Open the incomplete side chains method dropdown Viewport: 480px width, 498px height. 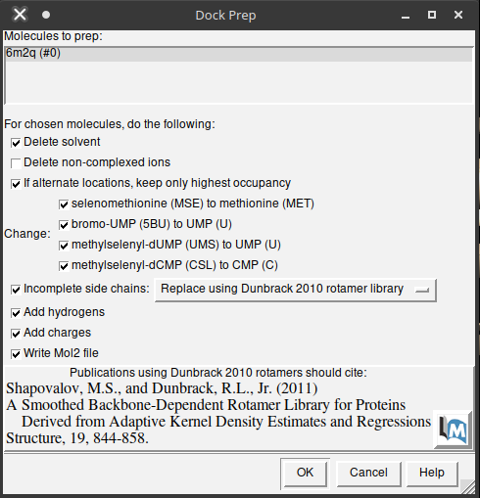tap(296, 290)
